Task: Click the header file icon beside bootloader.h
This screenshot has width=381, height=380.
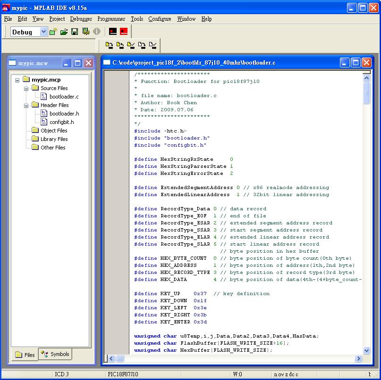Action: (x=44, y=113)
